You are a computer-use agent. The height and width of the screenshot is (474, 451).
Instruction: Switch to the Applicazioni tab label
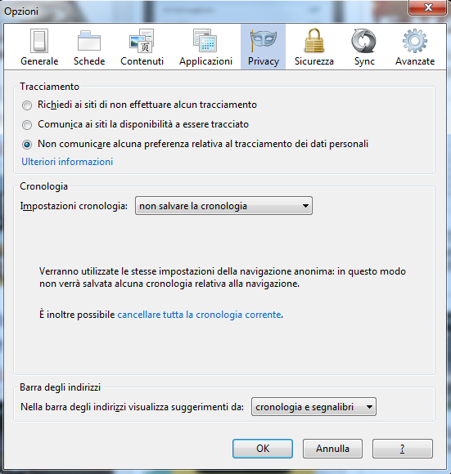coord(205,61)
